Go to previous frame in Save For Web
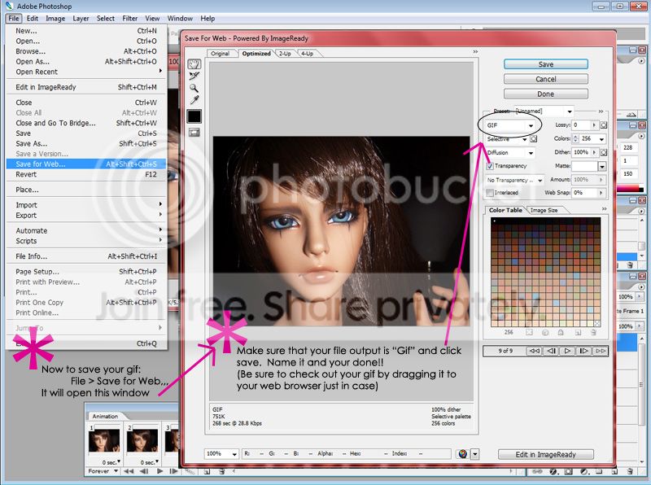This screenshot has height=485, width=651. coord(551,351)
